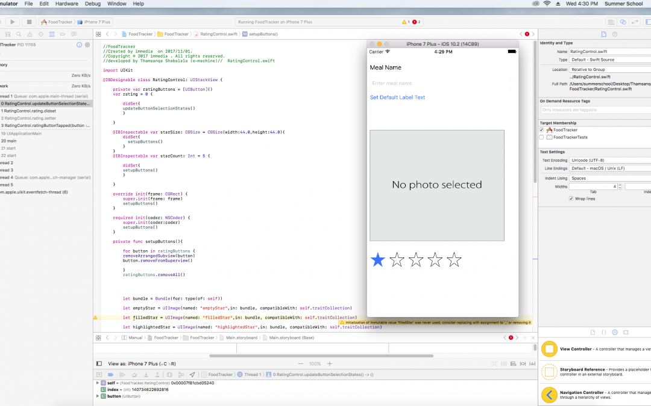Screen dimensions: 651x406
Task: Open the Quick Help inspector icon
Action: point(615,34)
